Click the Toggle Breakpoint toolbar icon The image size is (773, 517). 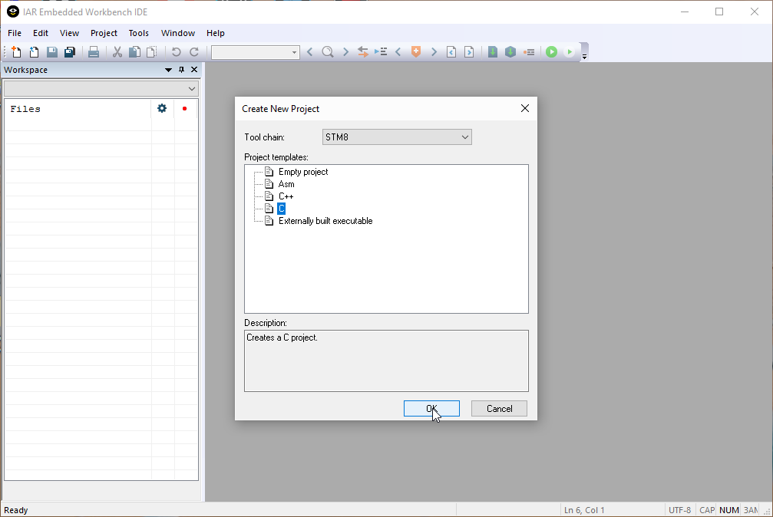click(x=529, y=51)
